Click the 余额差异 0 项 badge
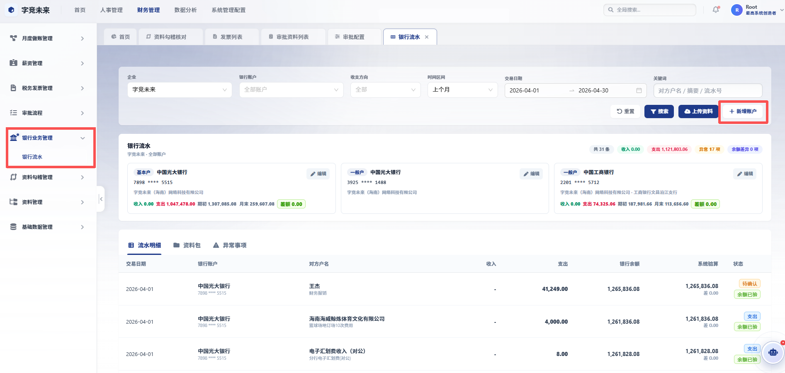 pos(745,149)
